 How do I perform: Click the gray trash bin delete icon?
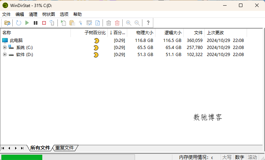point(109,23)
